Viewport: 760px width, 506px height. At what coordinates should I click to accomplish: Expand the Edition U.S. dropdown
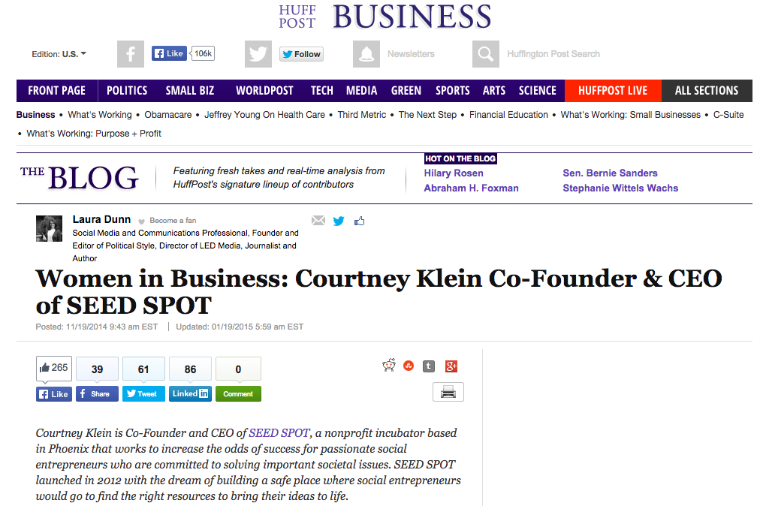pyautogui.click(x=59, y=54)
